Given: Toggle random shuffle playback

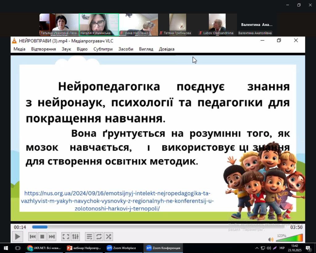Looking at the screenshot, I should 108,237.
